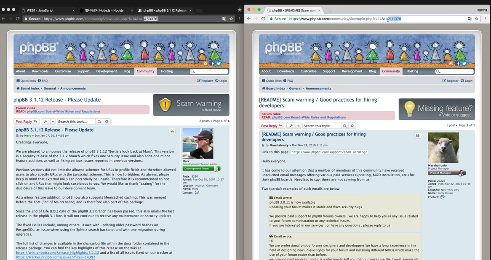Click Marshalrusty's post count 29226
The height and width of the screenshot is (260, 491).
(x=441, y=181)
